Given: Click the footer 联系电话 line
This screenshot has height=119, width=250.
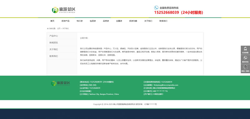Looking at the screenshot, I should click(x=97, y=82).
